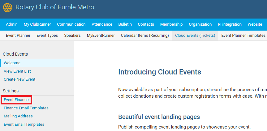Open the Admin menu
Viewport: 267px width, 131px height.
coord(11,24)
